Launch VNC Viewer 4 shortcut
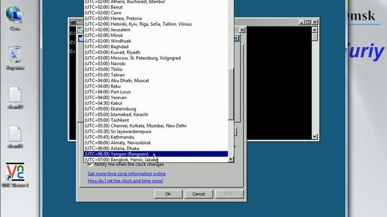Image resolution: width=387 pixels, height=217 pixels. pyautogui.click(x=15, y=175)
